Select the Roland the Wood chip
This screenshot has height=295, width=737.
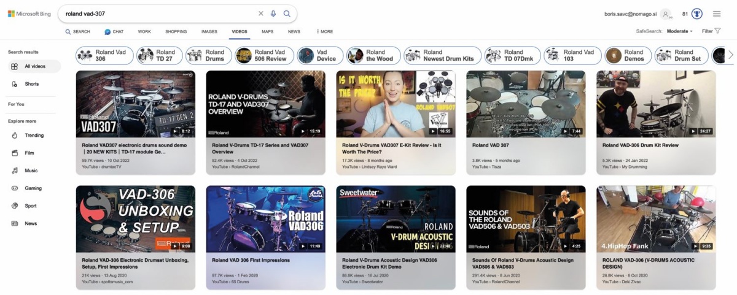coord(373,56)
